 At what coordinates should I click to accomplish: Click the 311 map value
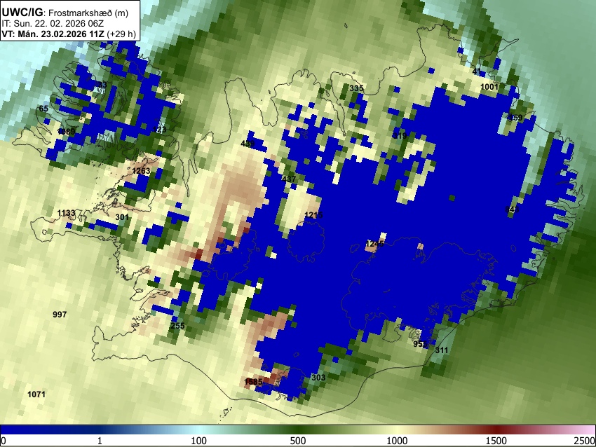[441, 350]
